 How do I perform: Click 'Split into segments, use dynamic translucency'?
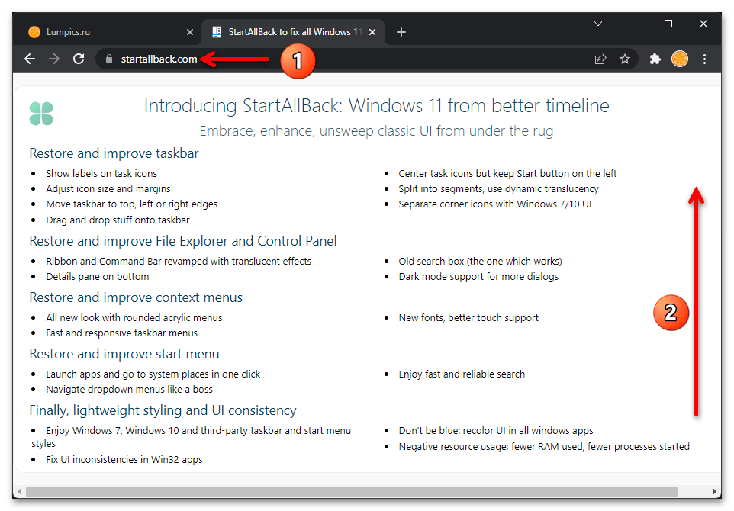(498, 189)
